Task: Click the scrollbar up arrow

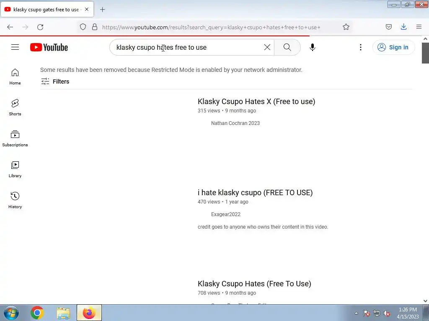Action: (426, 39)
